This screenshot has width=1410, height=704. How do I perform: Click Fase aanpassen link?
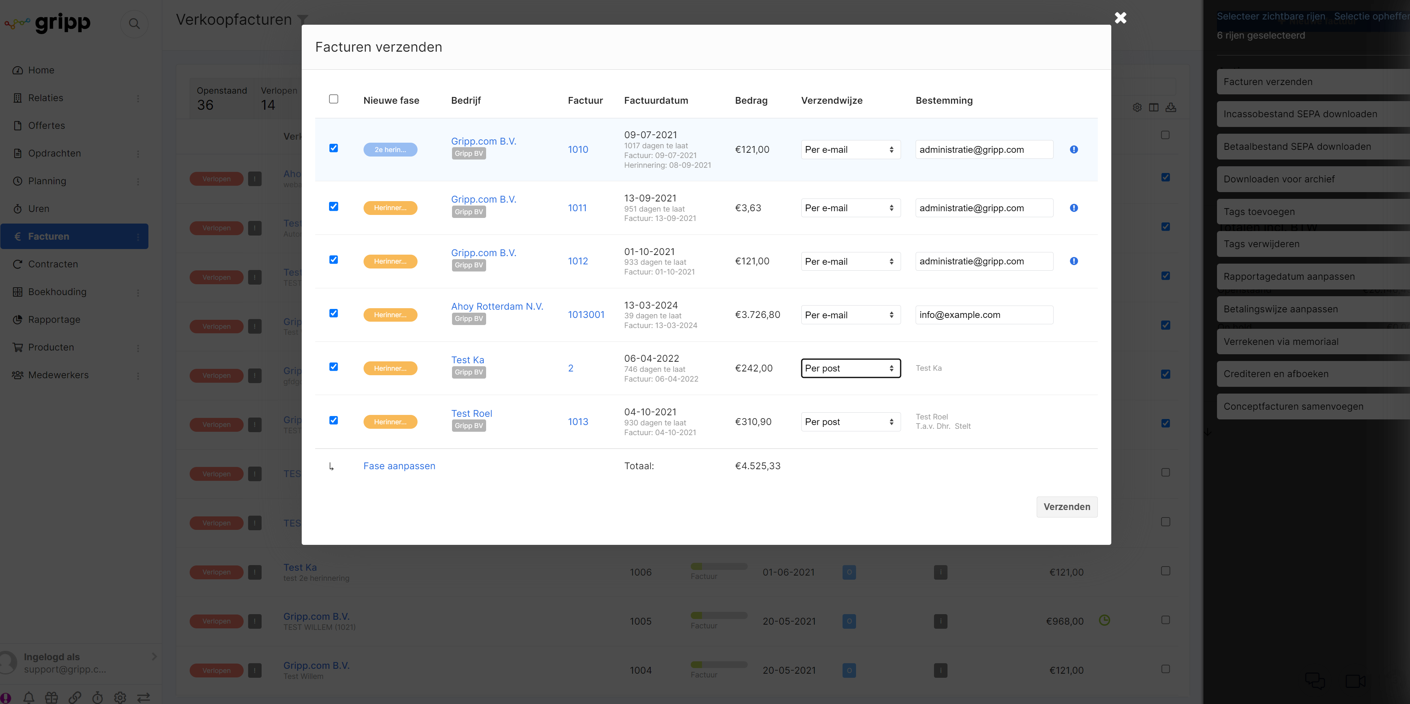[x=399, y=466]
